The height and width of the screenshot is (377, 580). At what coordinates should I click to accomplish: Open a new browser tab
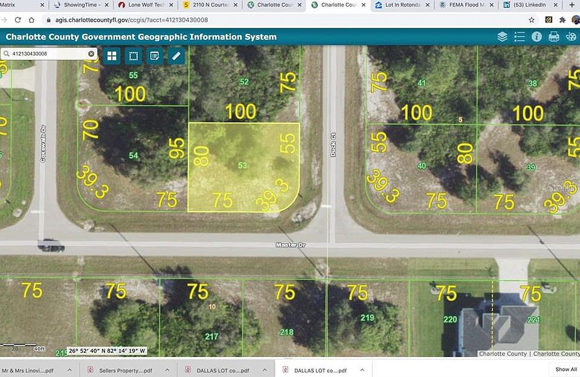pyautogui.click(x=572, y=5)
